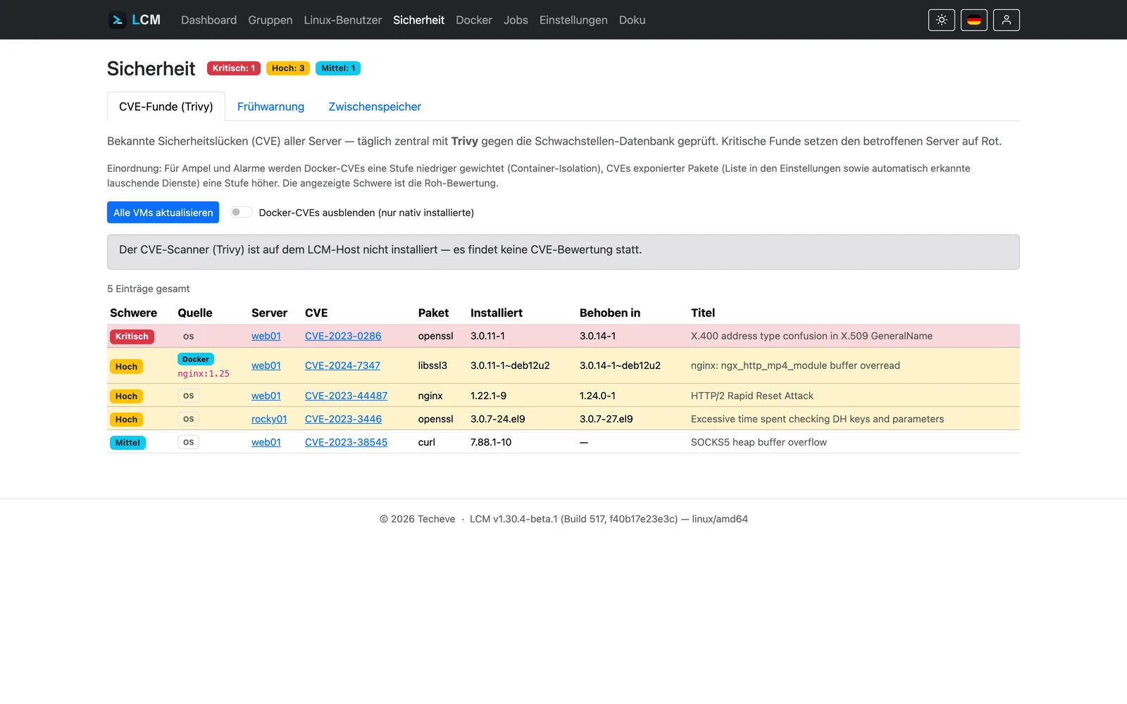This screenshot has height=704, width=1127.
Task: Open the user account icon menu
Action: pos(1007,20)
